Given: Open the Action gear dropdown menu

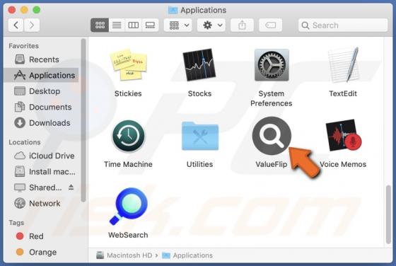Looking at the screenshot, I should pos(211,25).
